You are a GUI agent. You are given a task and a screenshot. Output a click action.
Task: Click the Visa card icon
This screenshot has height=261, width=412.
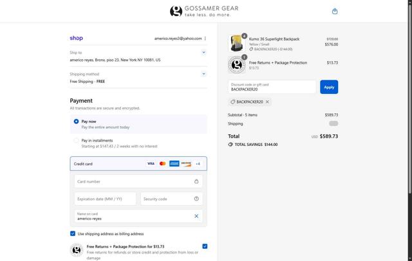(x=151, y=164)
